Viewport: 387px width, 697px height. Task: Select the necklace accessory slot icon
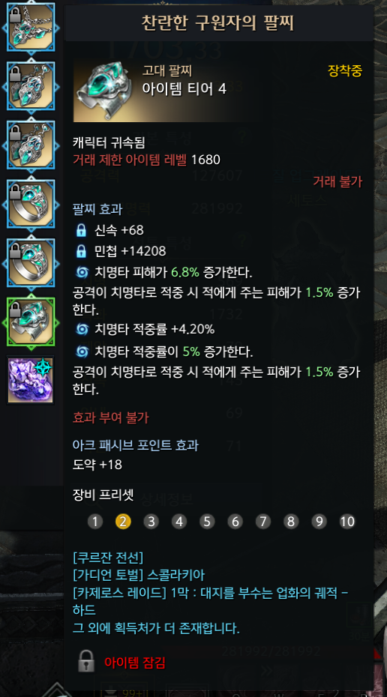(31, 27)
